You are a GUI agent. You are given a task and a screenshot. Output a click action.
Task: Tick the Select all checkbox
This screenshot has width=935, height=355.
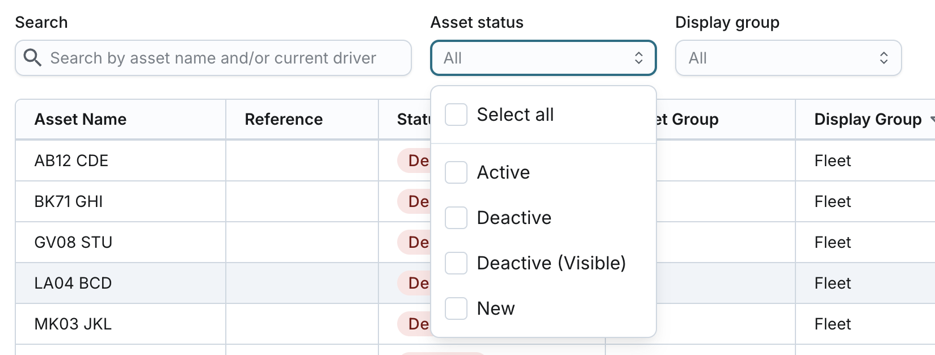tap(456, 115)
